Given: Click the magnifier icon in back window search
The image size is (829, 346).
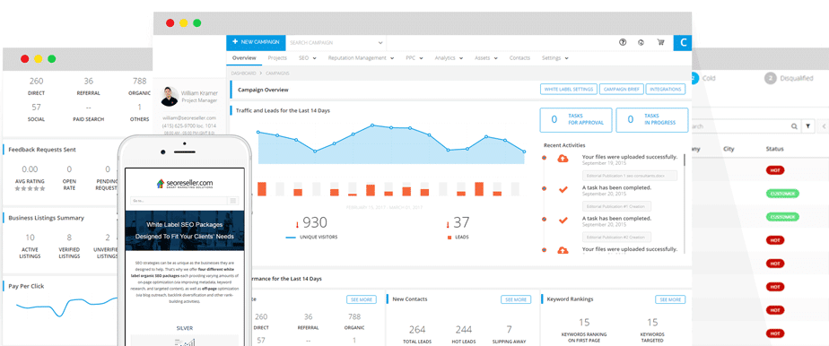Looking at the screenshot, I should point(794,126).
